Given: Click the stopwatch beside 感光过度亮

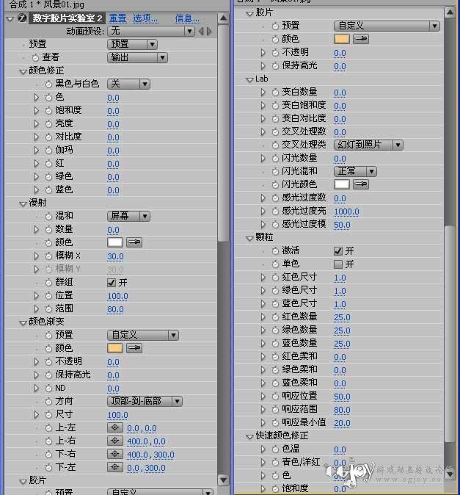Looking at the screenshot, I should click(x=275, y=212).
